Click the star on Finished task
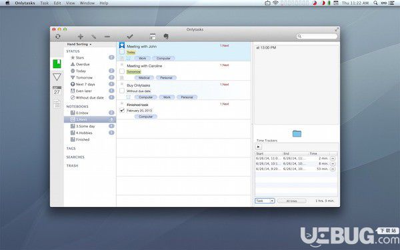 pyautogui.click(x=122, y=103)
